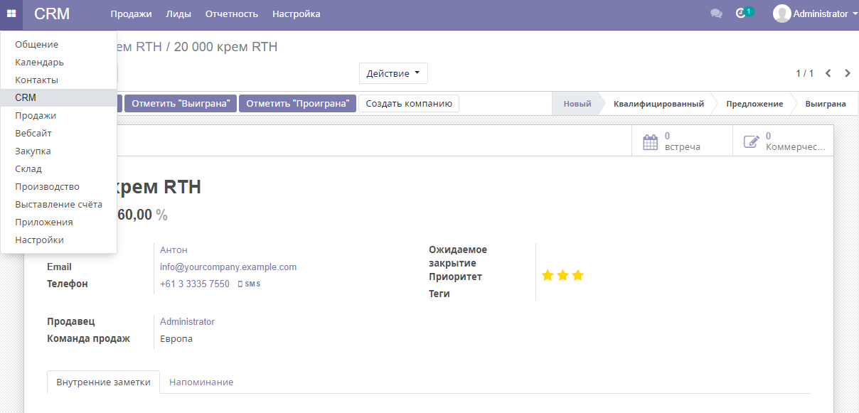Open the conversations messages icon
This screenshot has height=413, width=859.
716,13
